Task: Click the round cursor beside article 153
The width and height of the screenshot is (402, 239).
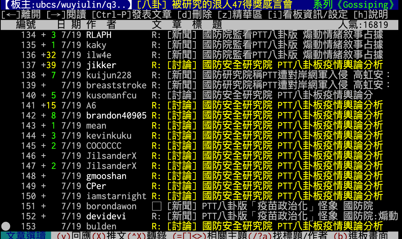Action: pos(6,226)
